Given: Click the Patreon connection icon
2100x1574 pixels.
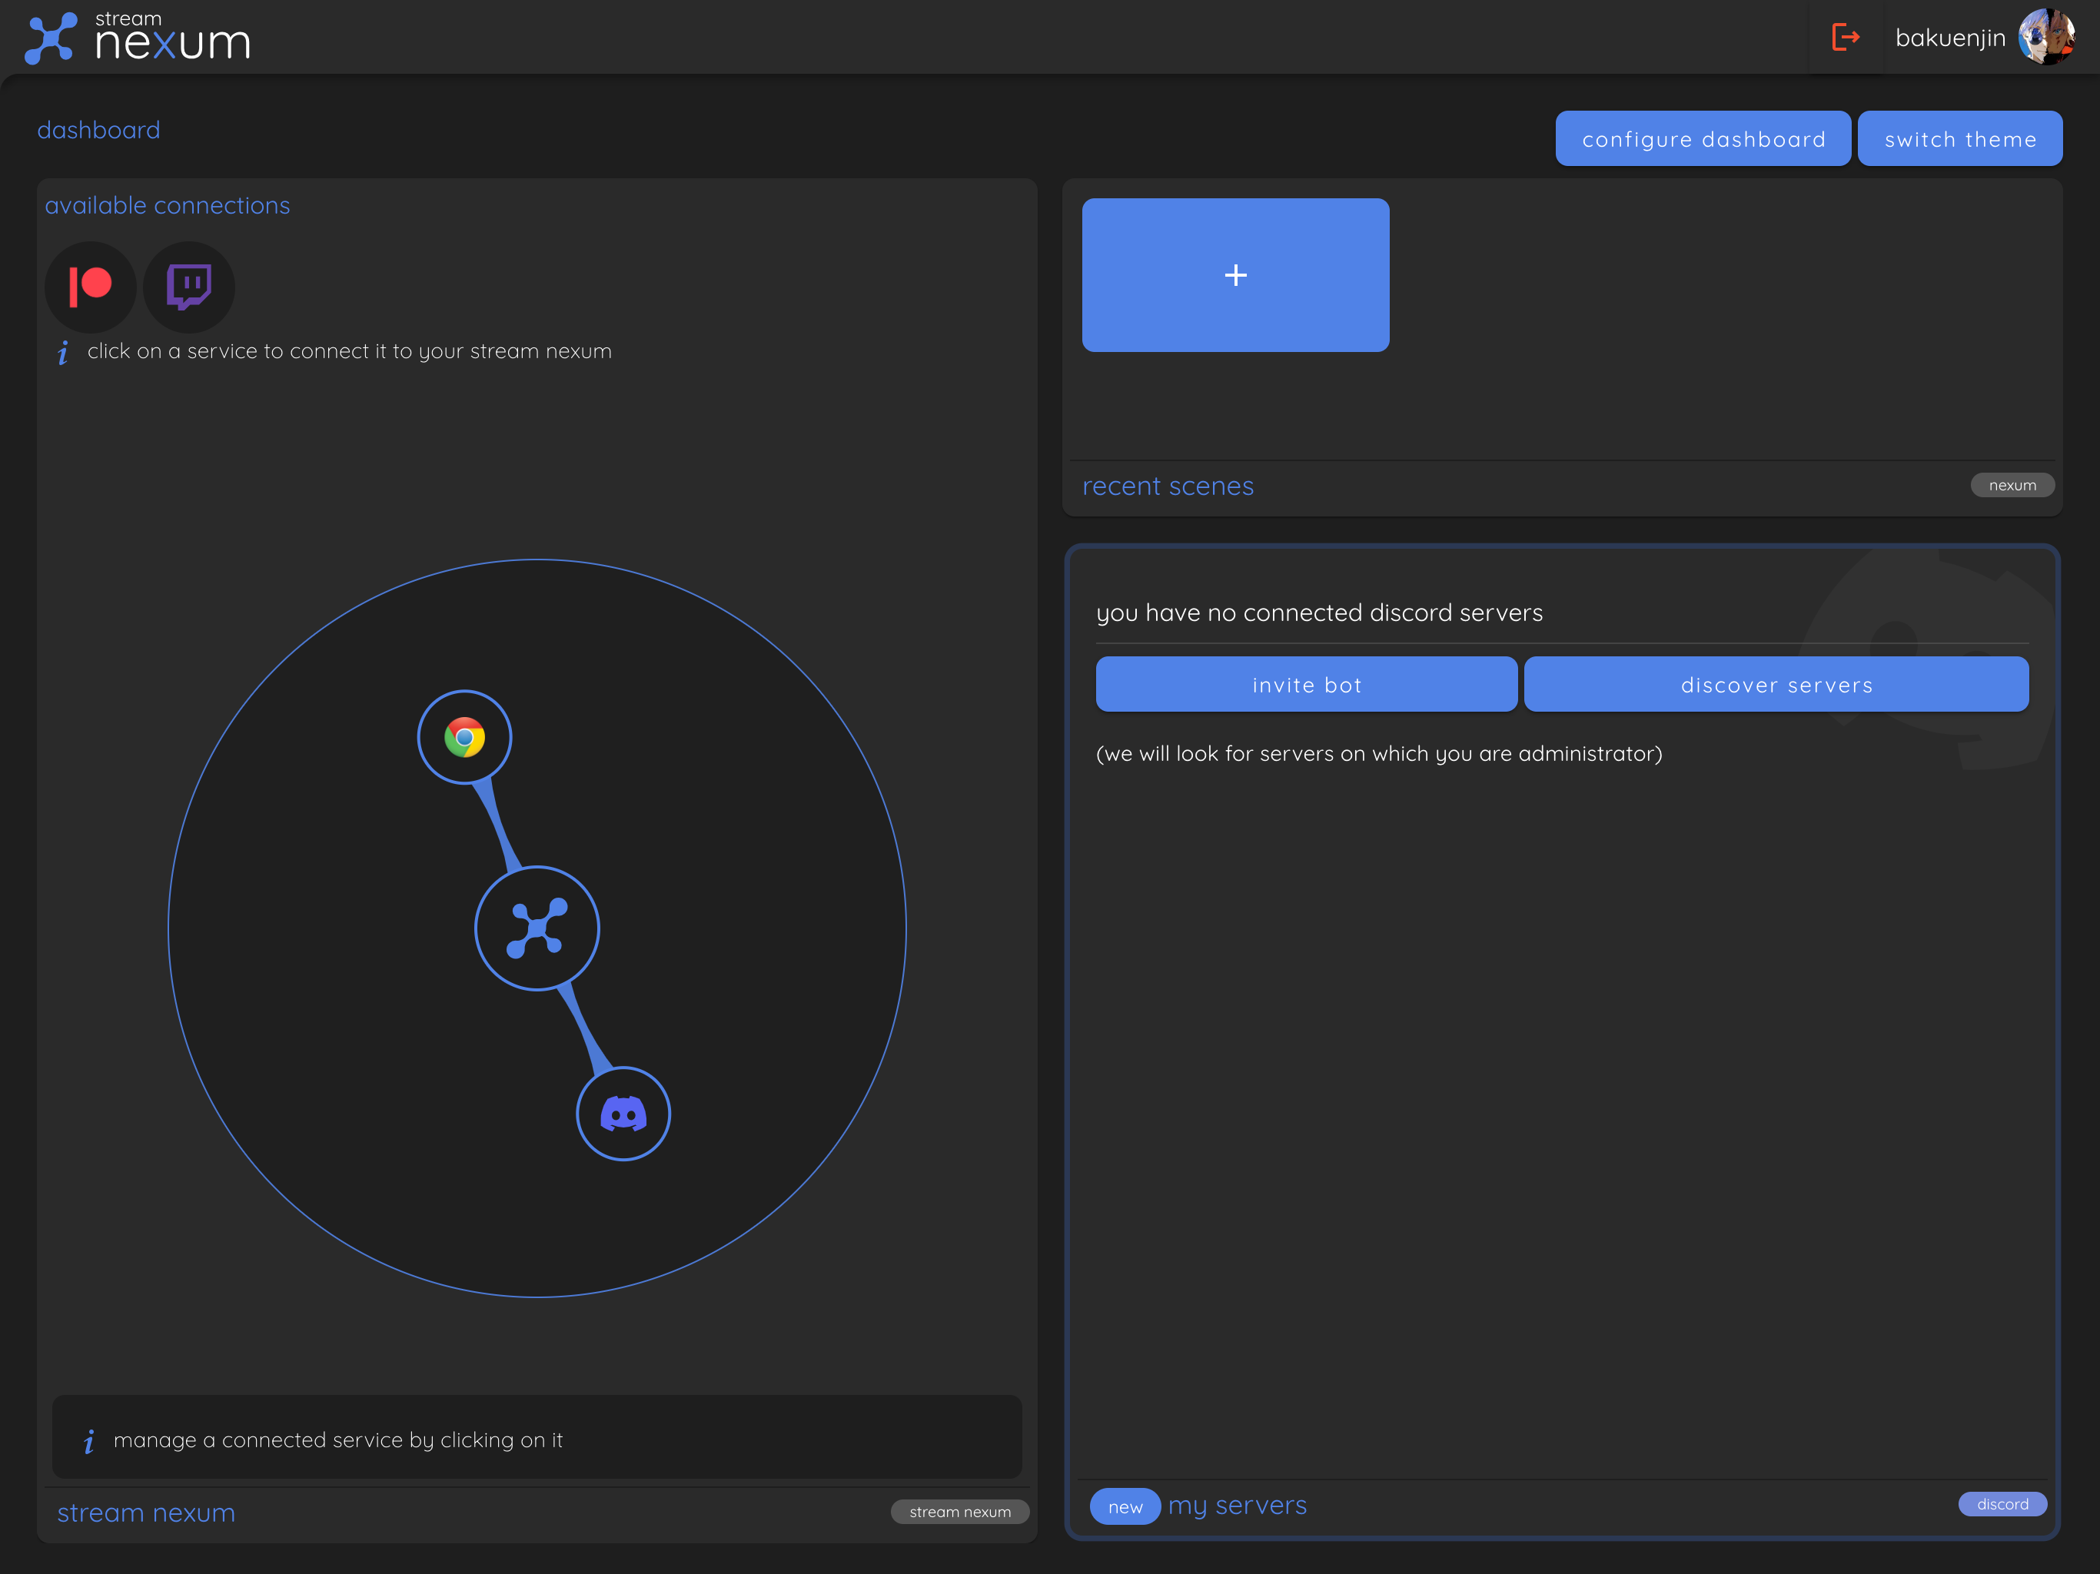Looking at the screenshot, I should tap(90, 286).
